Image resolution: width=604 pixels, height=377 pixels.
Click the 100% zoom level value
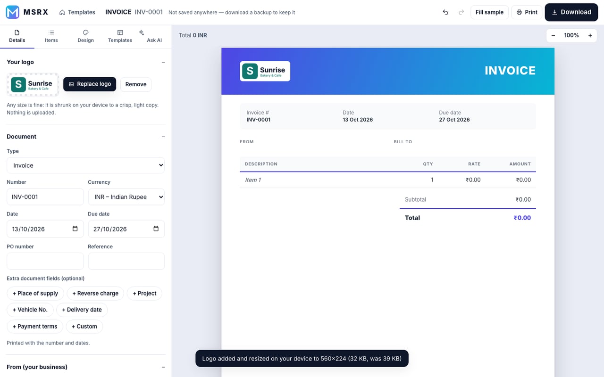coord(571,35)
